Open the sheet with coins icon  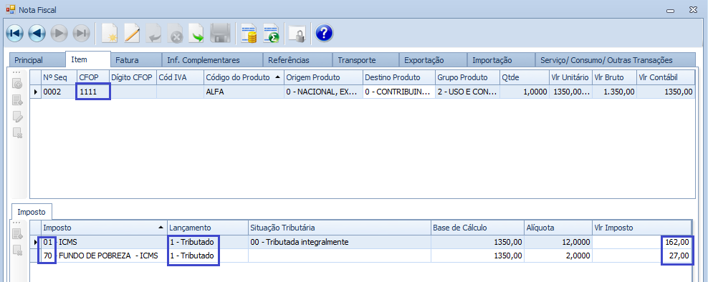pyautogui.click(x=249, y=34)
